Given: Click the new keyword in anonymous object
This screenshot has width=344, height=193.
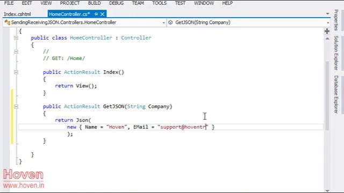Looking at the screenshot, I should pyautogui.click(x=71, y=127).
